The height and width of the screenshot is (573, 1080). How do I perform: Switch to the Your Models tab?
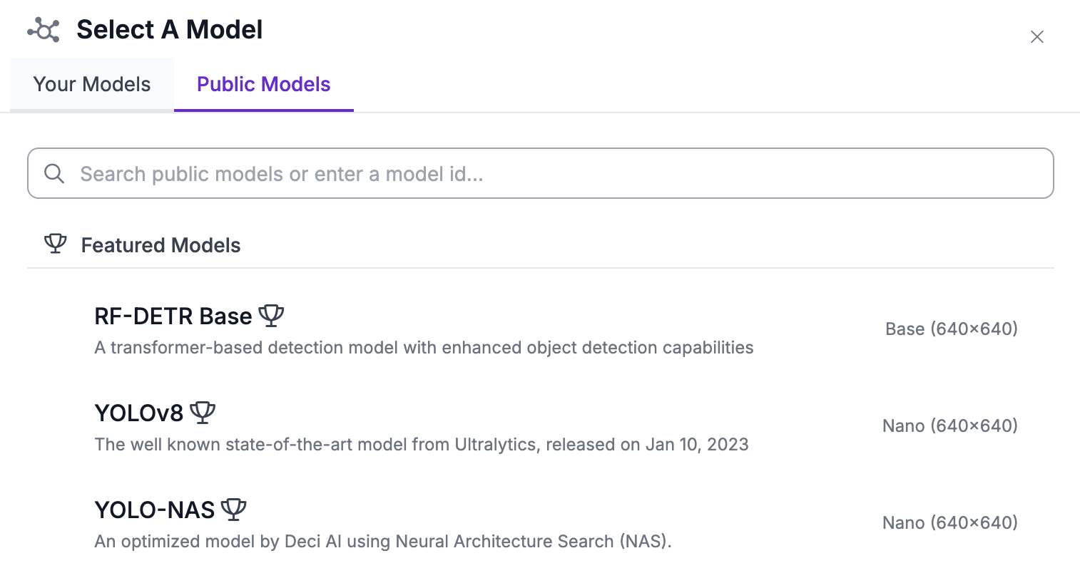tap(92, 84)
